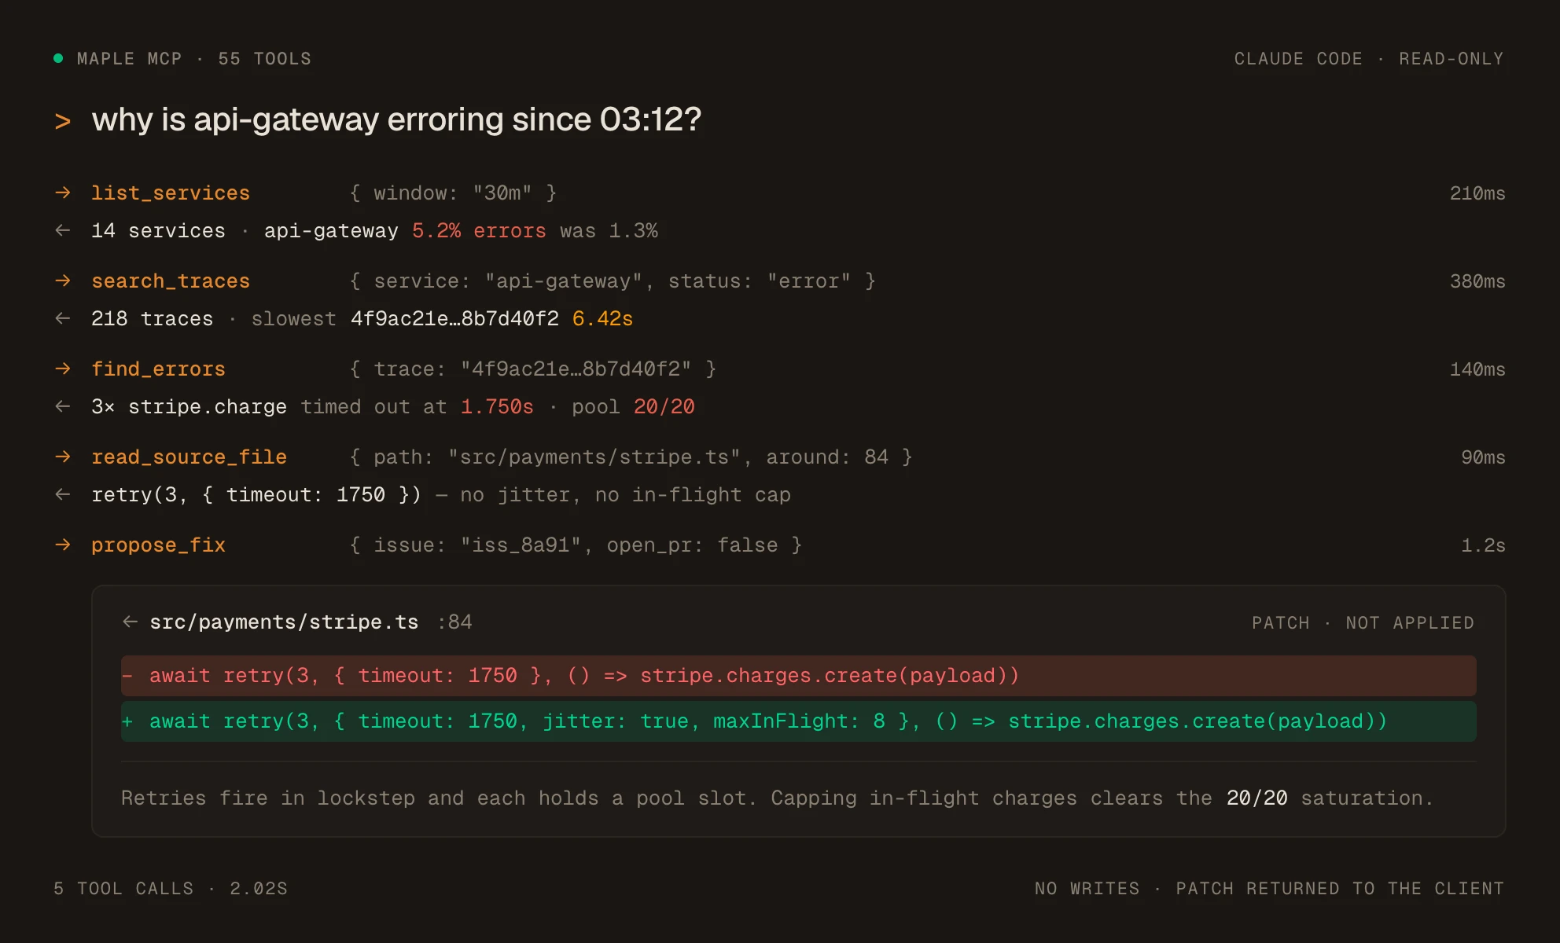The height and width of the screenshot is (943, 1560).
Task: Open the search_traces tool call
Action: click(171, 281)
